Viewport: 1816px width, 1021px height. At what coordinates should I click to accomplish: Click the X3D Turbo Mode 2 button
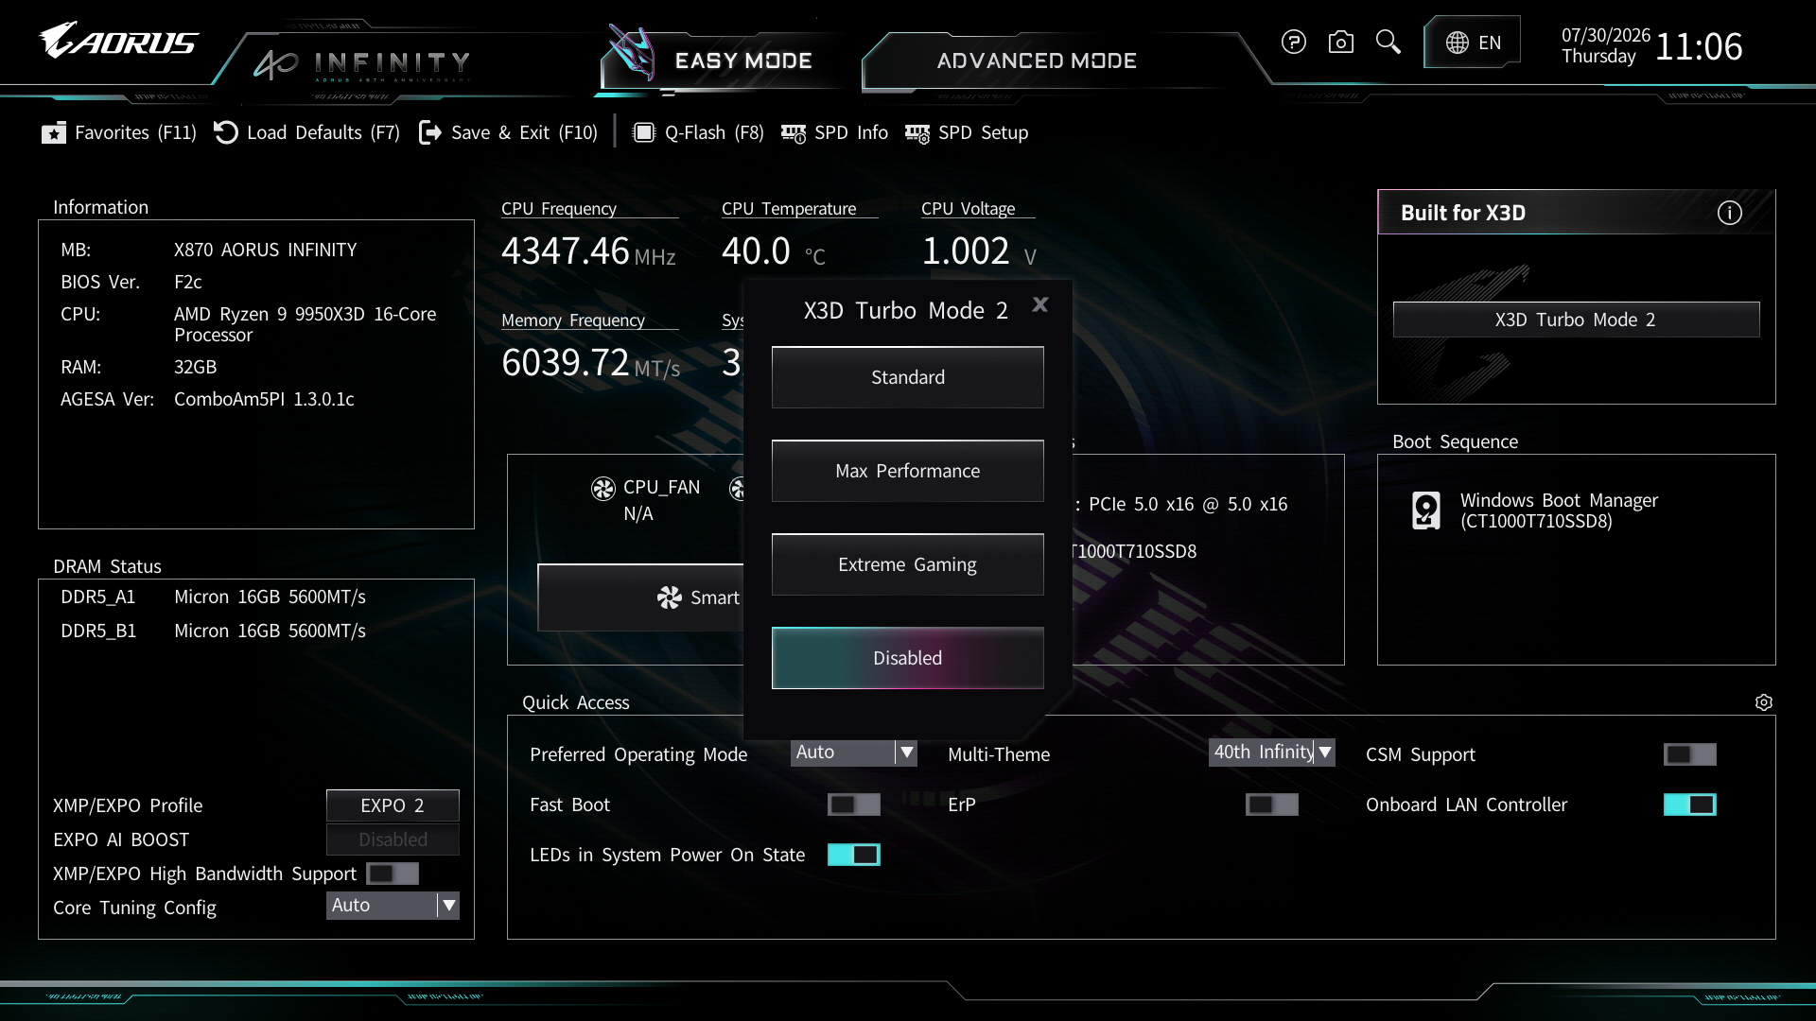coord(1576,320)
